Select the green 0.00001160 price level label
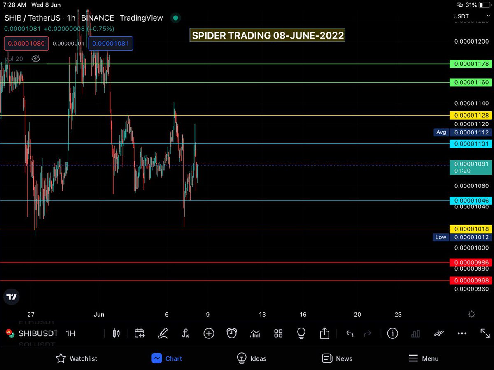 point(471,82)
